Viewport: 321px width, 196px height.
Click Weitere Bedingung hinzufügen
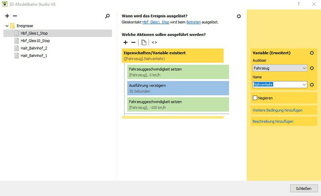(x=277, y=110)
